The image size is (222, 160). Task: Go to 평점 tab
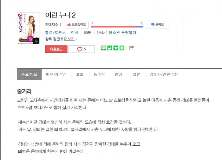pyautogui.click(x=119, y=74)
